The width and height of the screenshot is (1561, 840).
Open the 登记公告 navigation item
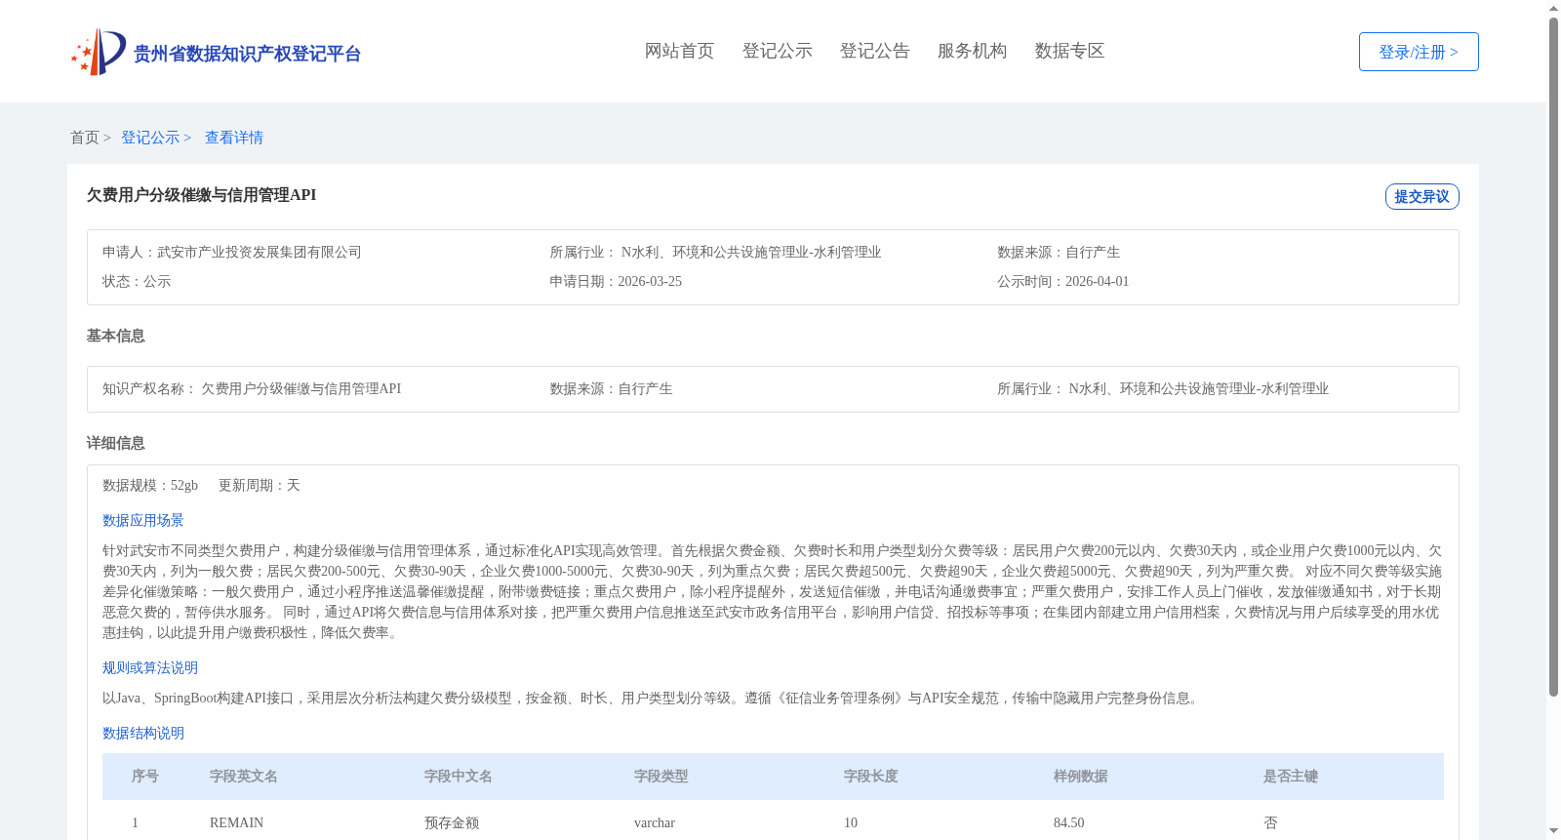click(x=874, y=51)
